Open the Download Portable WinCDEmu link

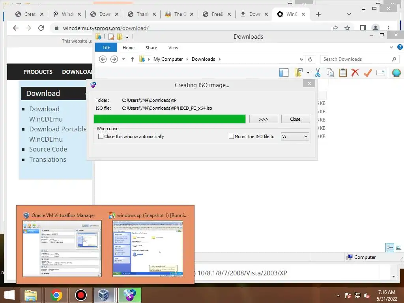coord(58,134)
